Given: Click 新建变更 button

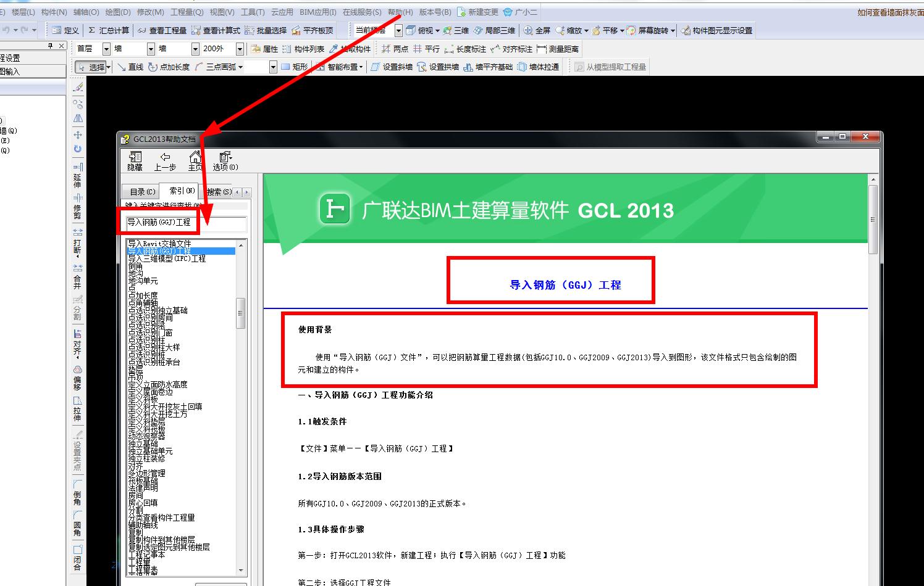Looking at the screenshot, I should (478, 12).
